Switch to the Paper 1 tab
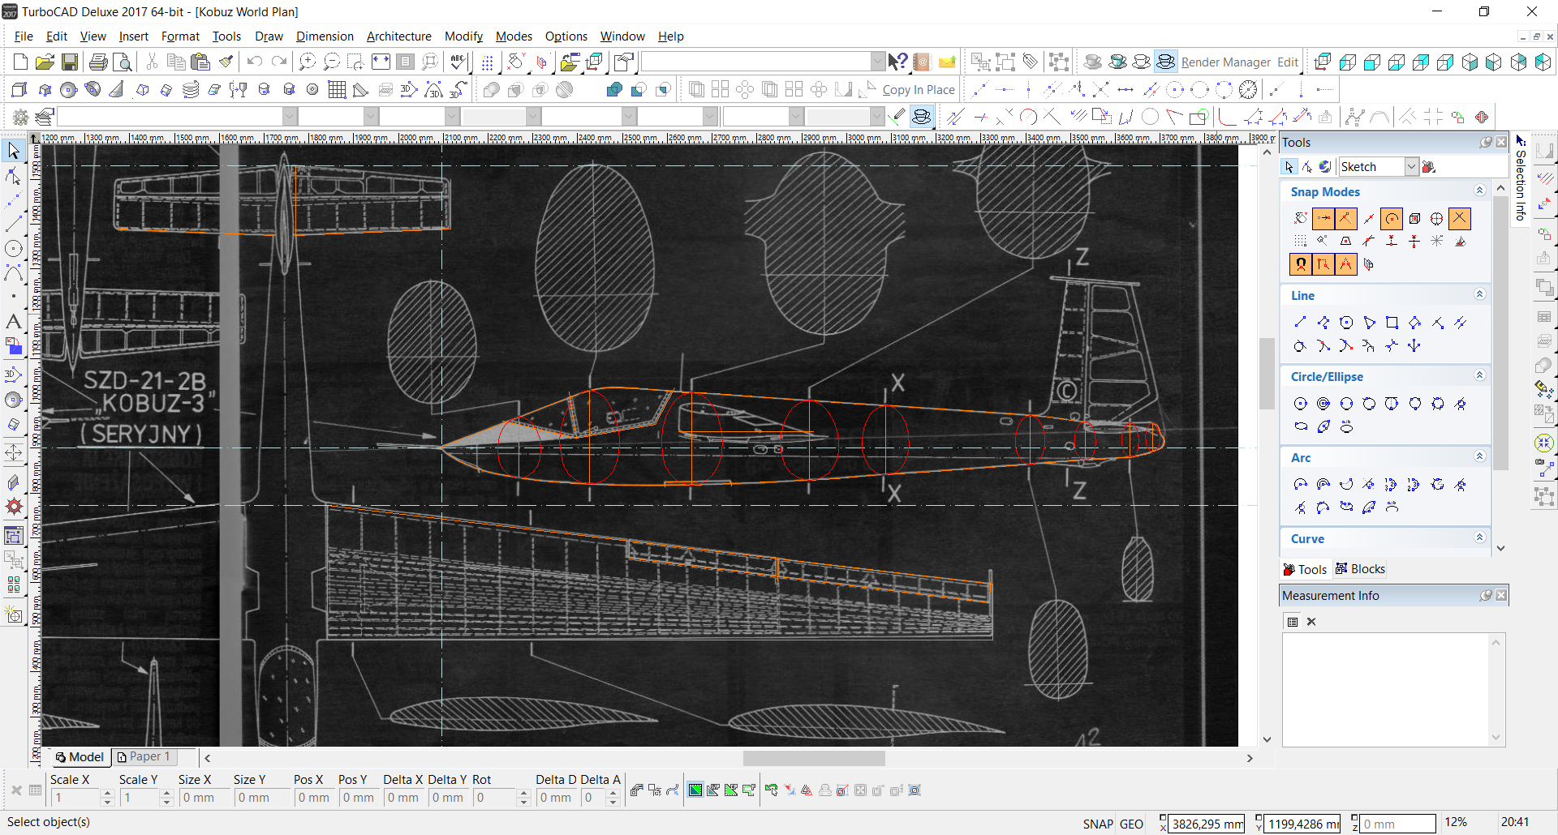 144,756
